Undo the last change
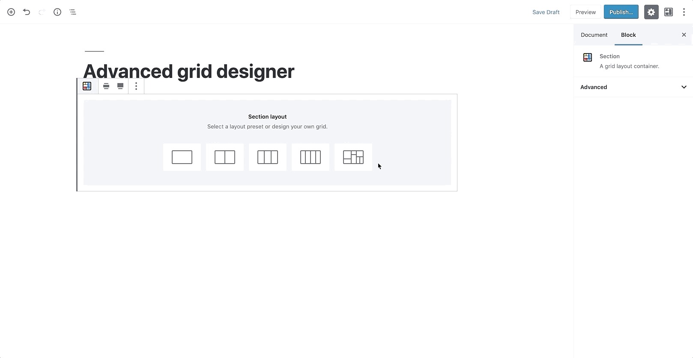This screenshot has width=693, height=358. (x=27, y=12)
